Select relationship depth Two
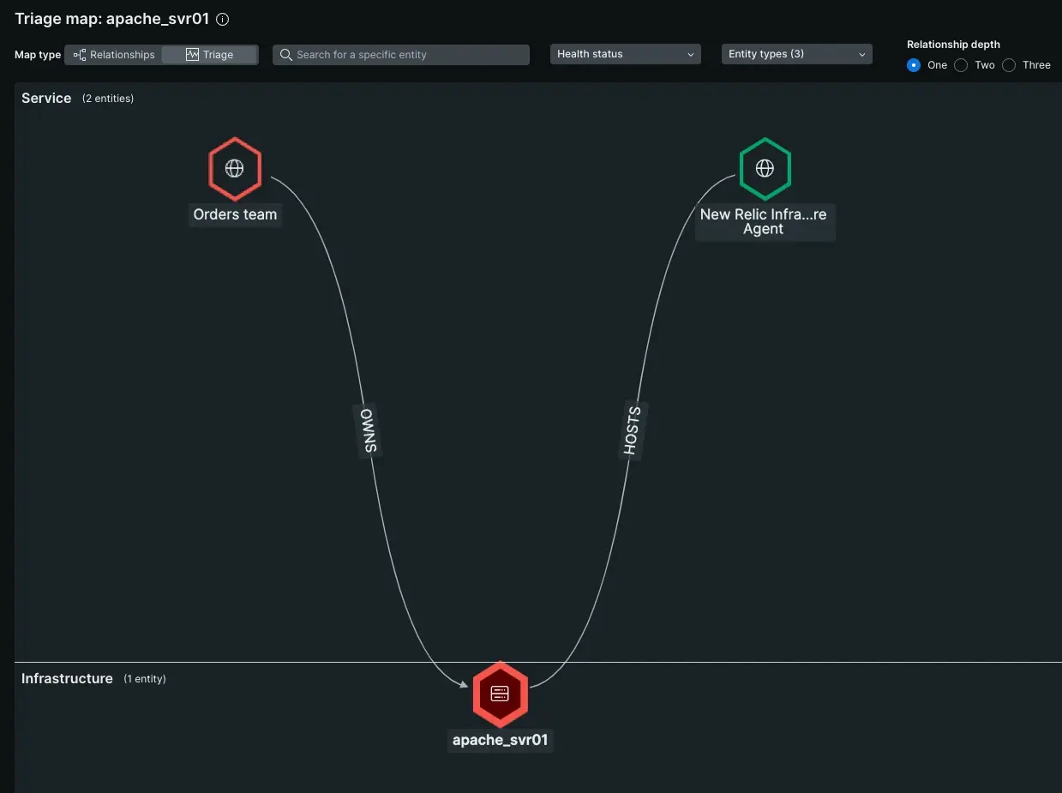Viewport: 1062px width, 793px height. (x=962, y=65)
